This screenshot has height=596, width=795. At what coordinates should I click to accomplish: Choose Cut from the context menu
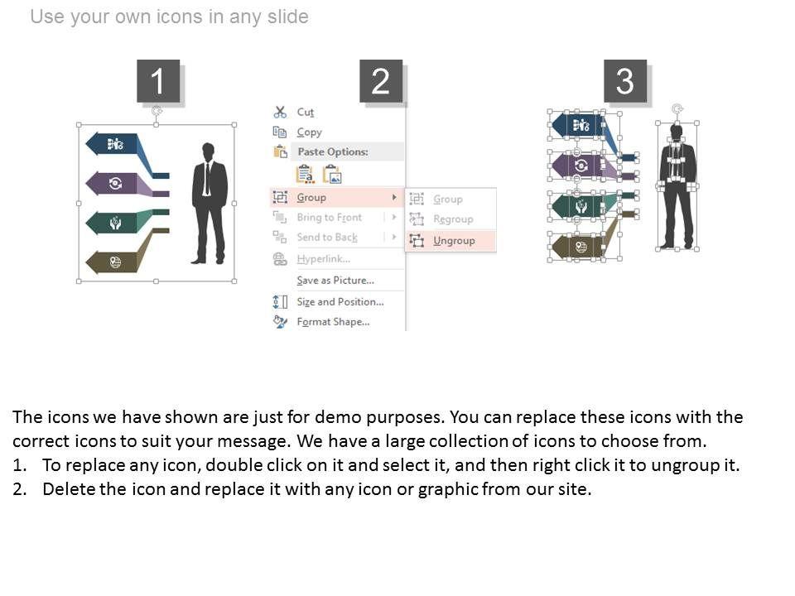(306, 112)
